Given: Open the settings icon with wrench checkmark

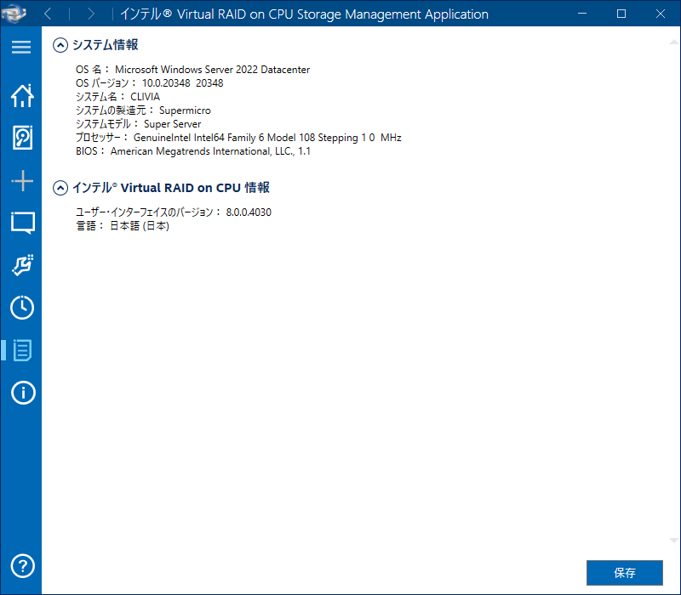Looking at the screenshot, I should [21, 265].
